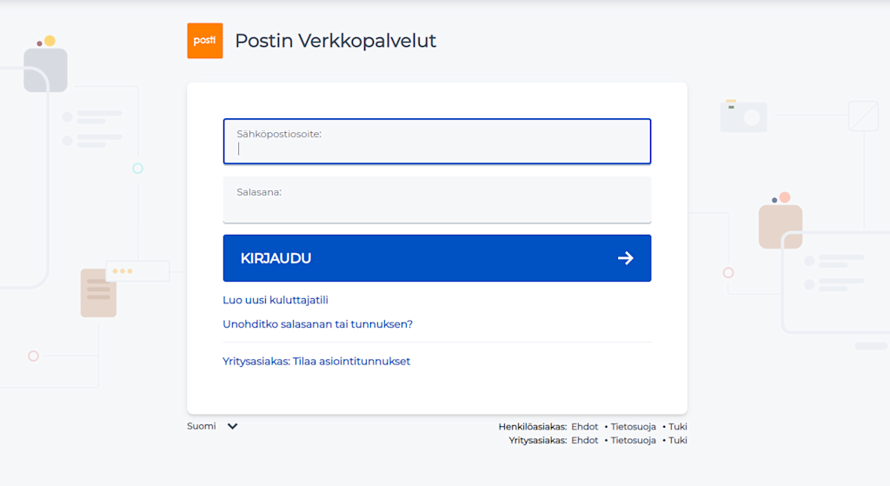Open Yritysasiakas Tietosuoja link
The height and width of the screenshot is (486, 890).
coord(633,440)
